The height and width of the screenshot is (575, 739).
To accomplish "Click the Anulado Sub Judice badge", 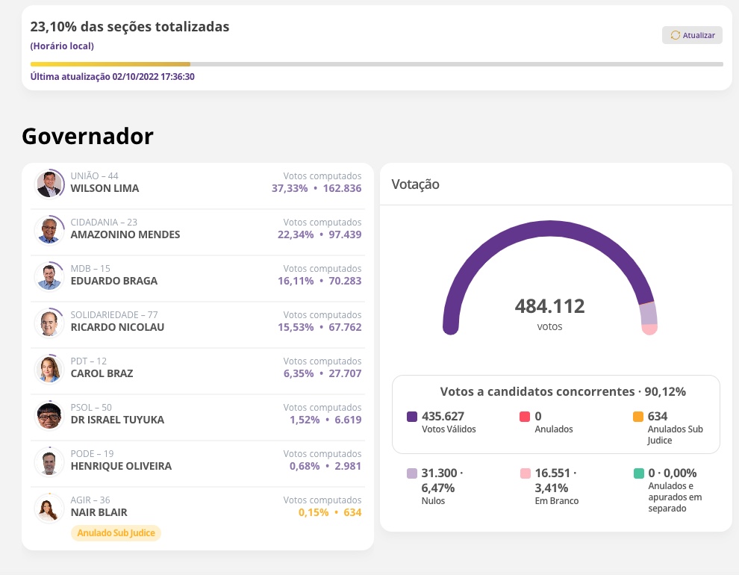I will [116, 532].
